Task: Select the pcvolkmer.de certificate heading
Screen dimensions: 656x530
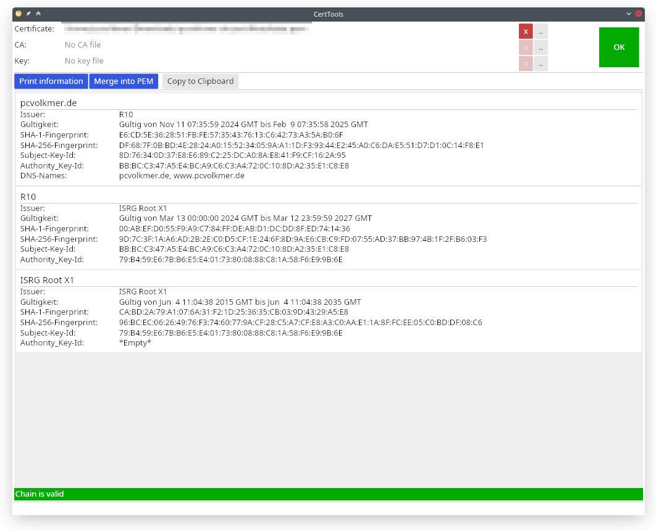Action: [48, 103]
